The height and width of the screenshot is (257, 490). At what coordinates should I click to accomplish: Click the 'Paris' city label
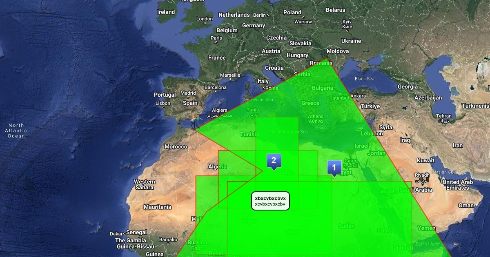point(216,38)
